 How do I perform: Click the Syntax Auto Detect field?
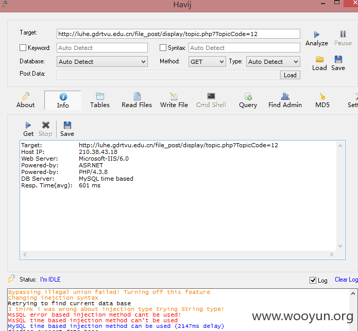point(244,48)
